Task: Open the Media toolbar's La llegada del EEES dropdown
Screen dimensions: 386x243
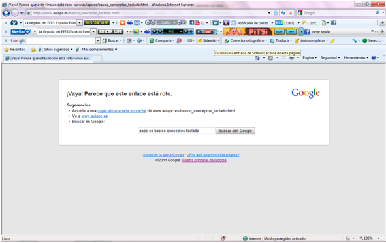Action: [93, 31]
